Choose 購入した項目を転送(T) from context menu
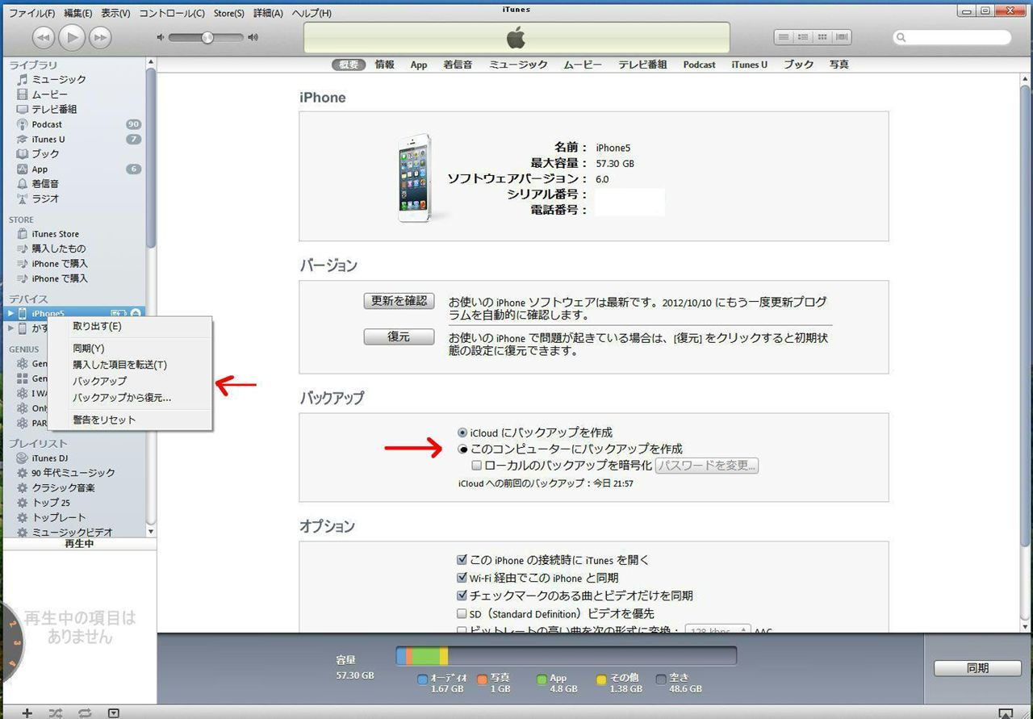The image size is (1033, 719). point(130,365)
